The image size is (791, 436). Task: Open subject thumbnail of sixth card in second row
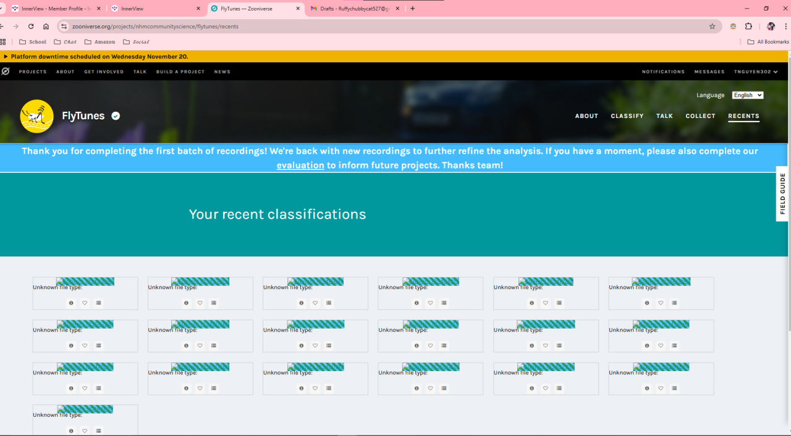[x=661, y=324]
